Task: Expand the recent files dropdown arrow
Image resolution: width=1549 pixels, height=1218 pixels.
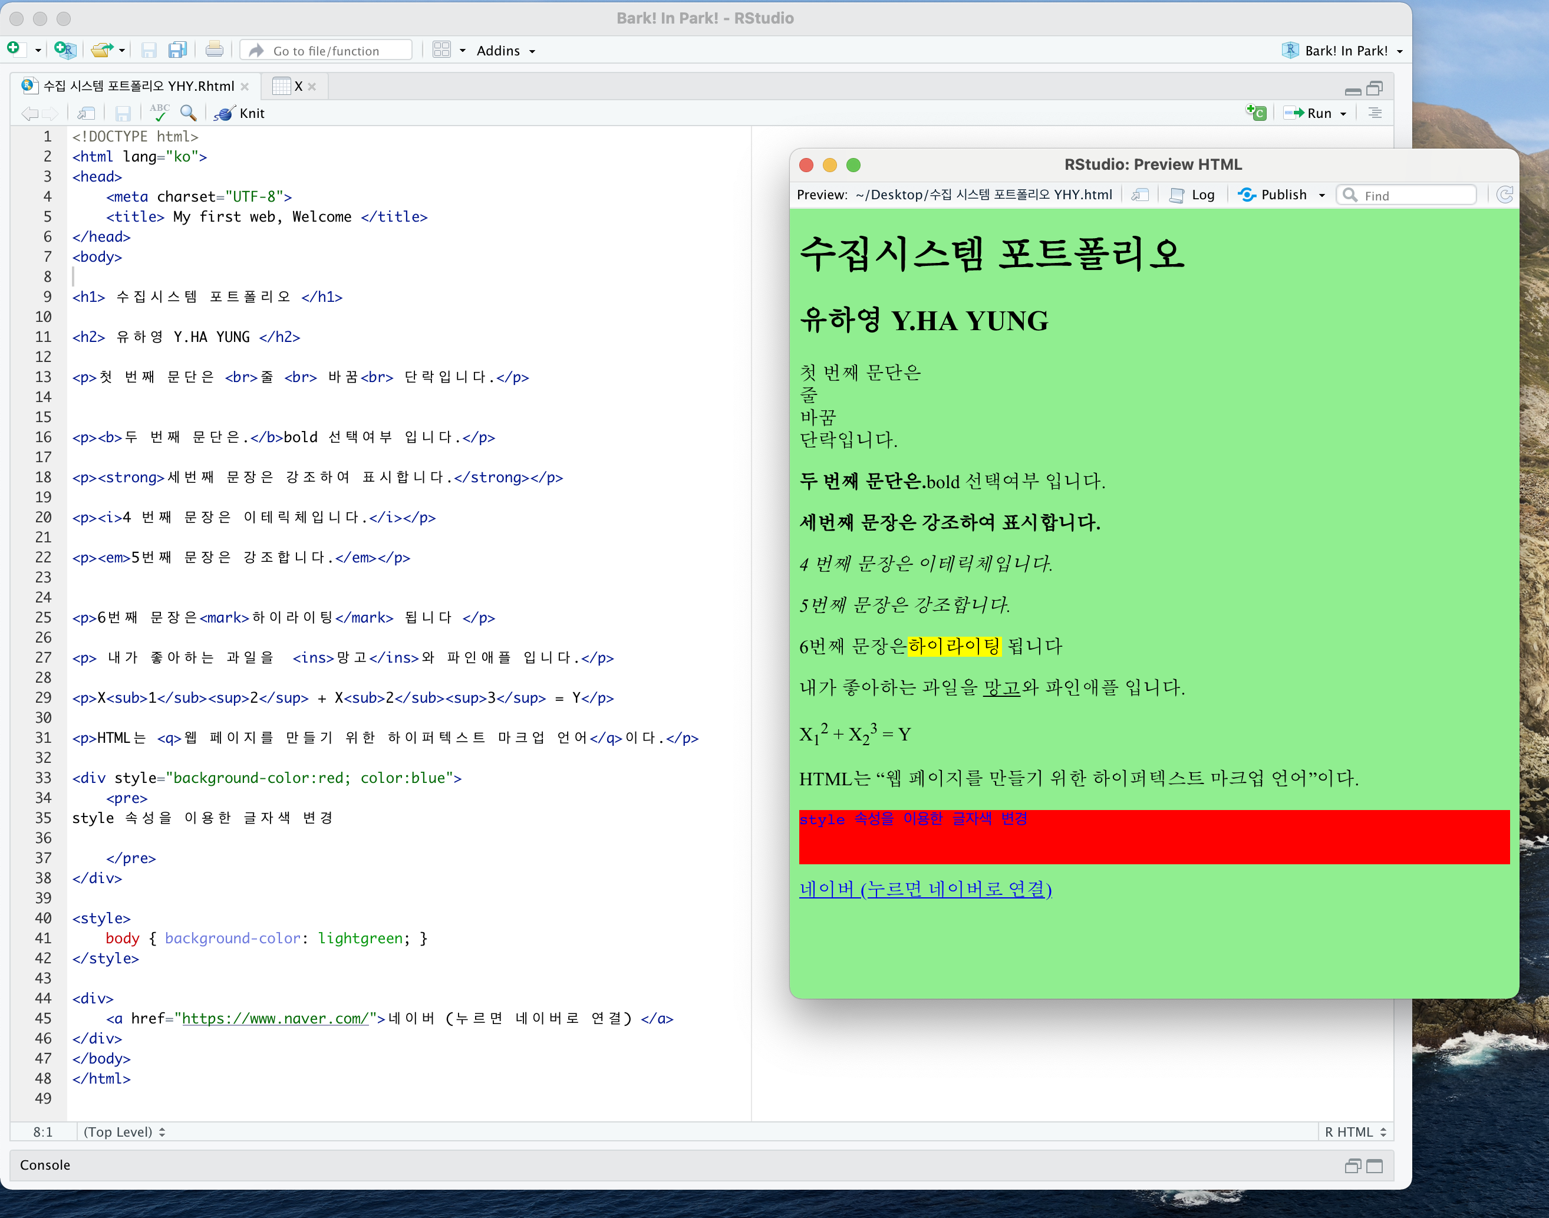Action: (x=122, y=51)
